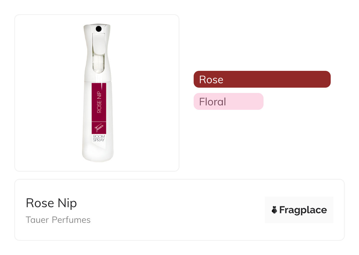Click the white spray trigger on the bottle
The width and height of the screenshot is (359, 255).
(98, 43)
